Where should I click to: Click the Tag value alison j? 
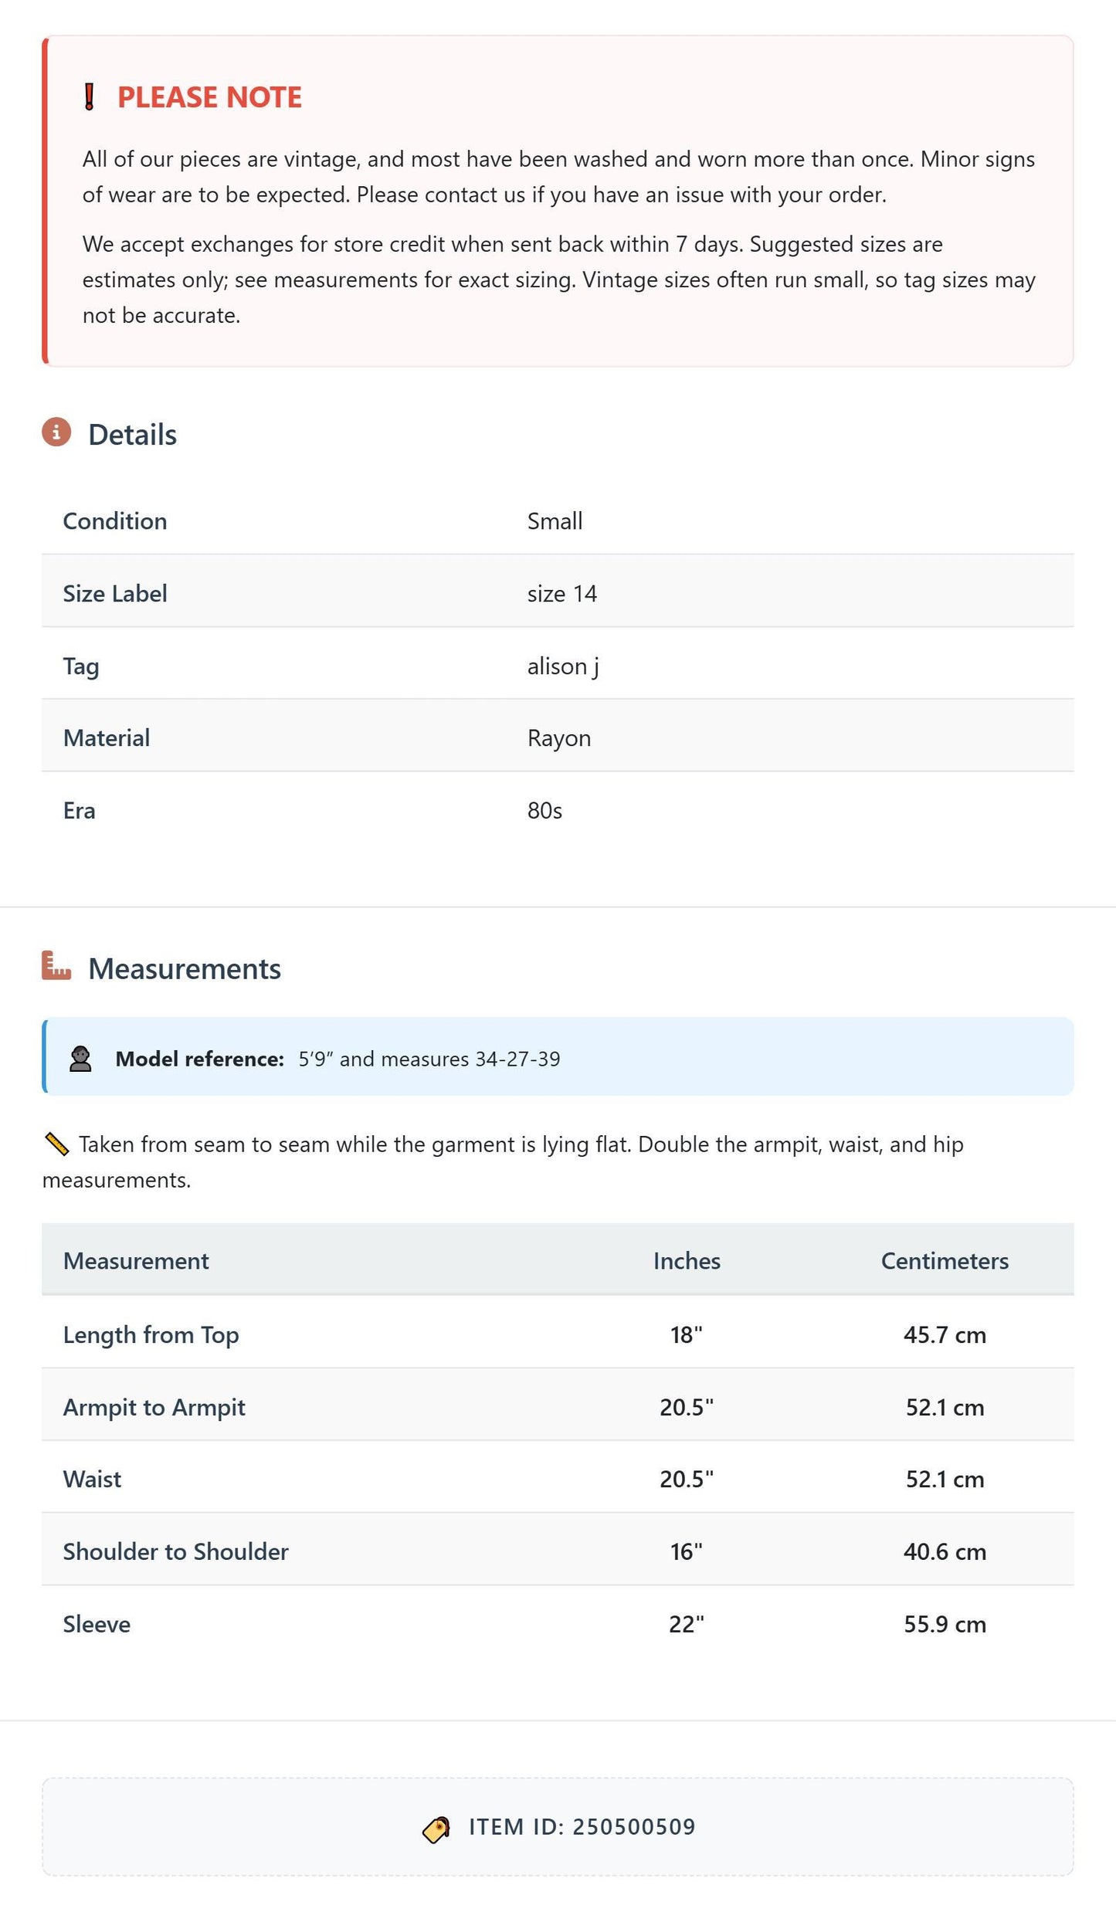point(563,666)
